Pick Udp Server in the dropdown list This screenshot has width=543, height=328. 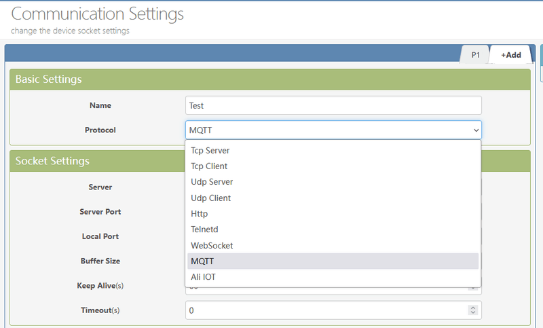(212, 182)
